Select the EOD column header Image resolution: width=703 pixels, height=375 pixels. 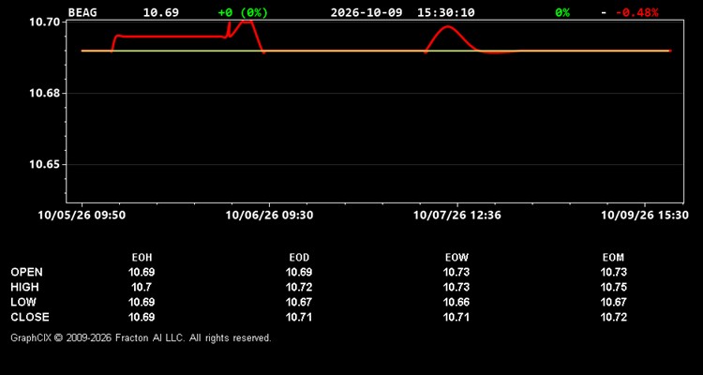tap(299, 258)
